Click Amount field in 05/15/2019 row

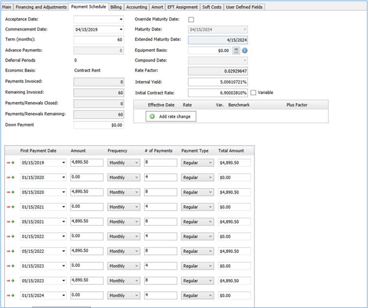pyautogui.click(x=87, y=163)
